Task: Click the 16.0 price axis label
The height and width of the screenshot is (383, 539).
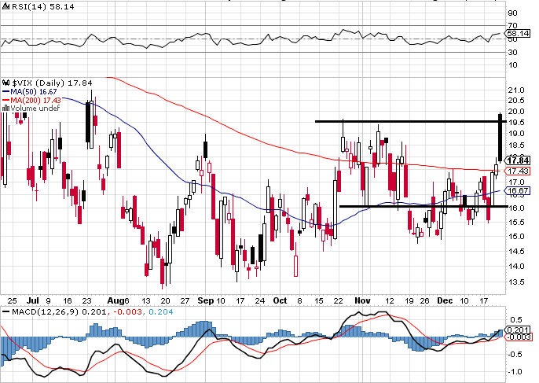Action: 516,208
